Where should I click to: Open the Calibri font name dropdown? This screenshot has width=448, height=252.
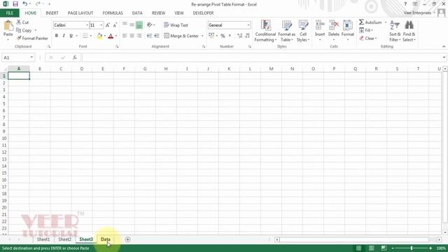(x=87, y=25)
